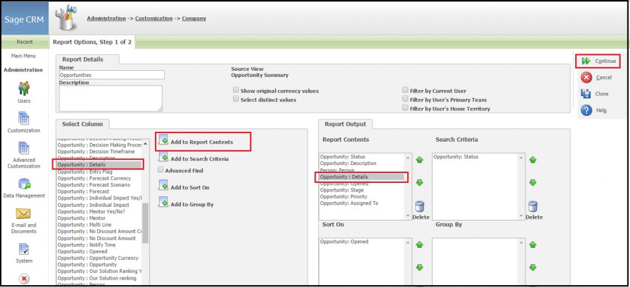Select the Select Column tab
Image resolution: width=630 pixels, height=287 pixels.
tap(82, 124)
